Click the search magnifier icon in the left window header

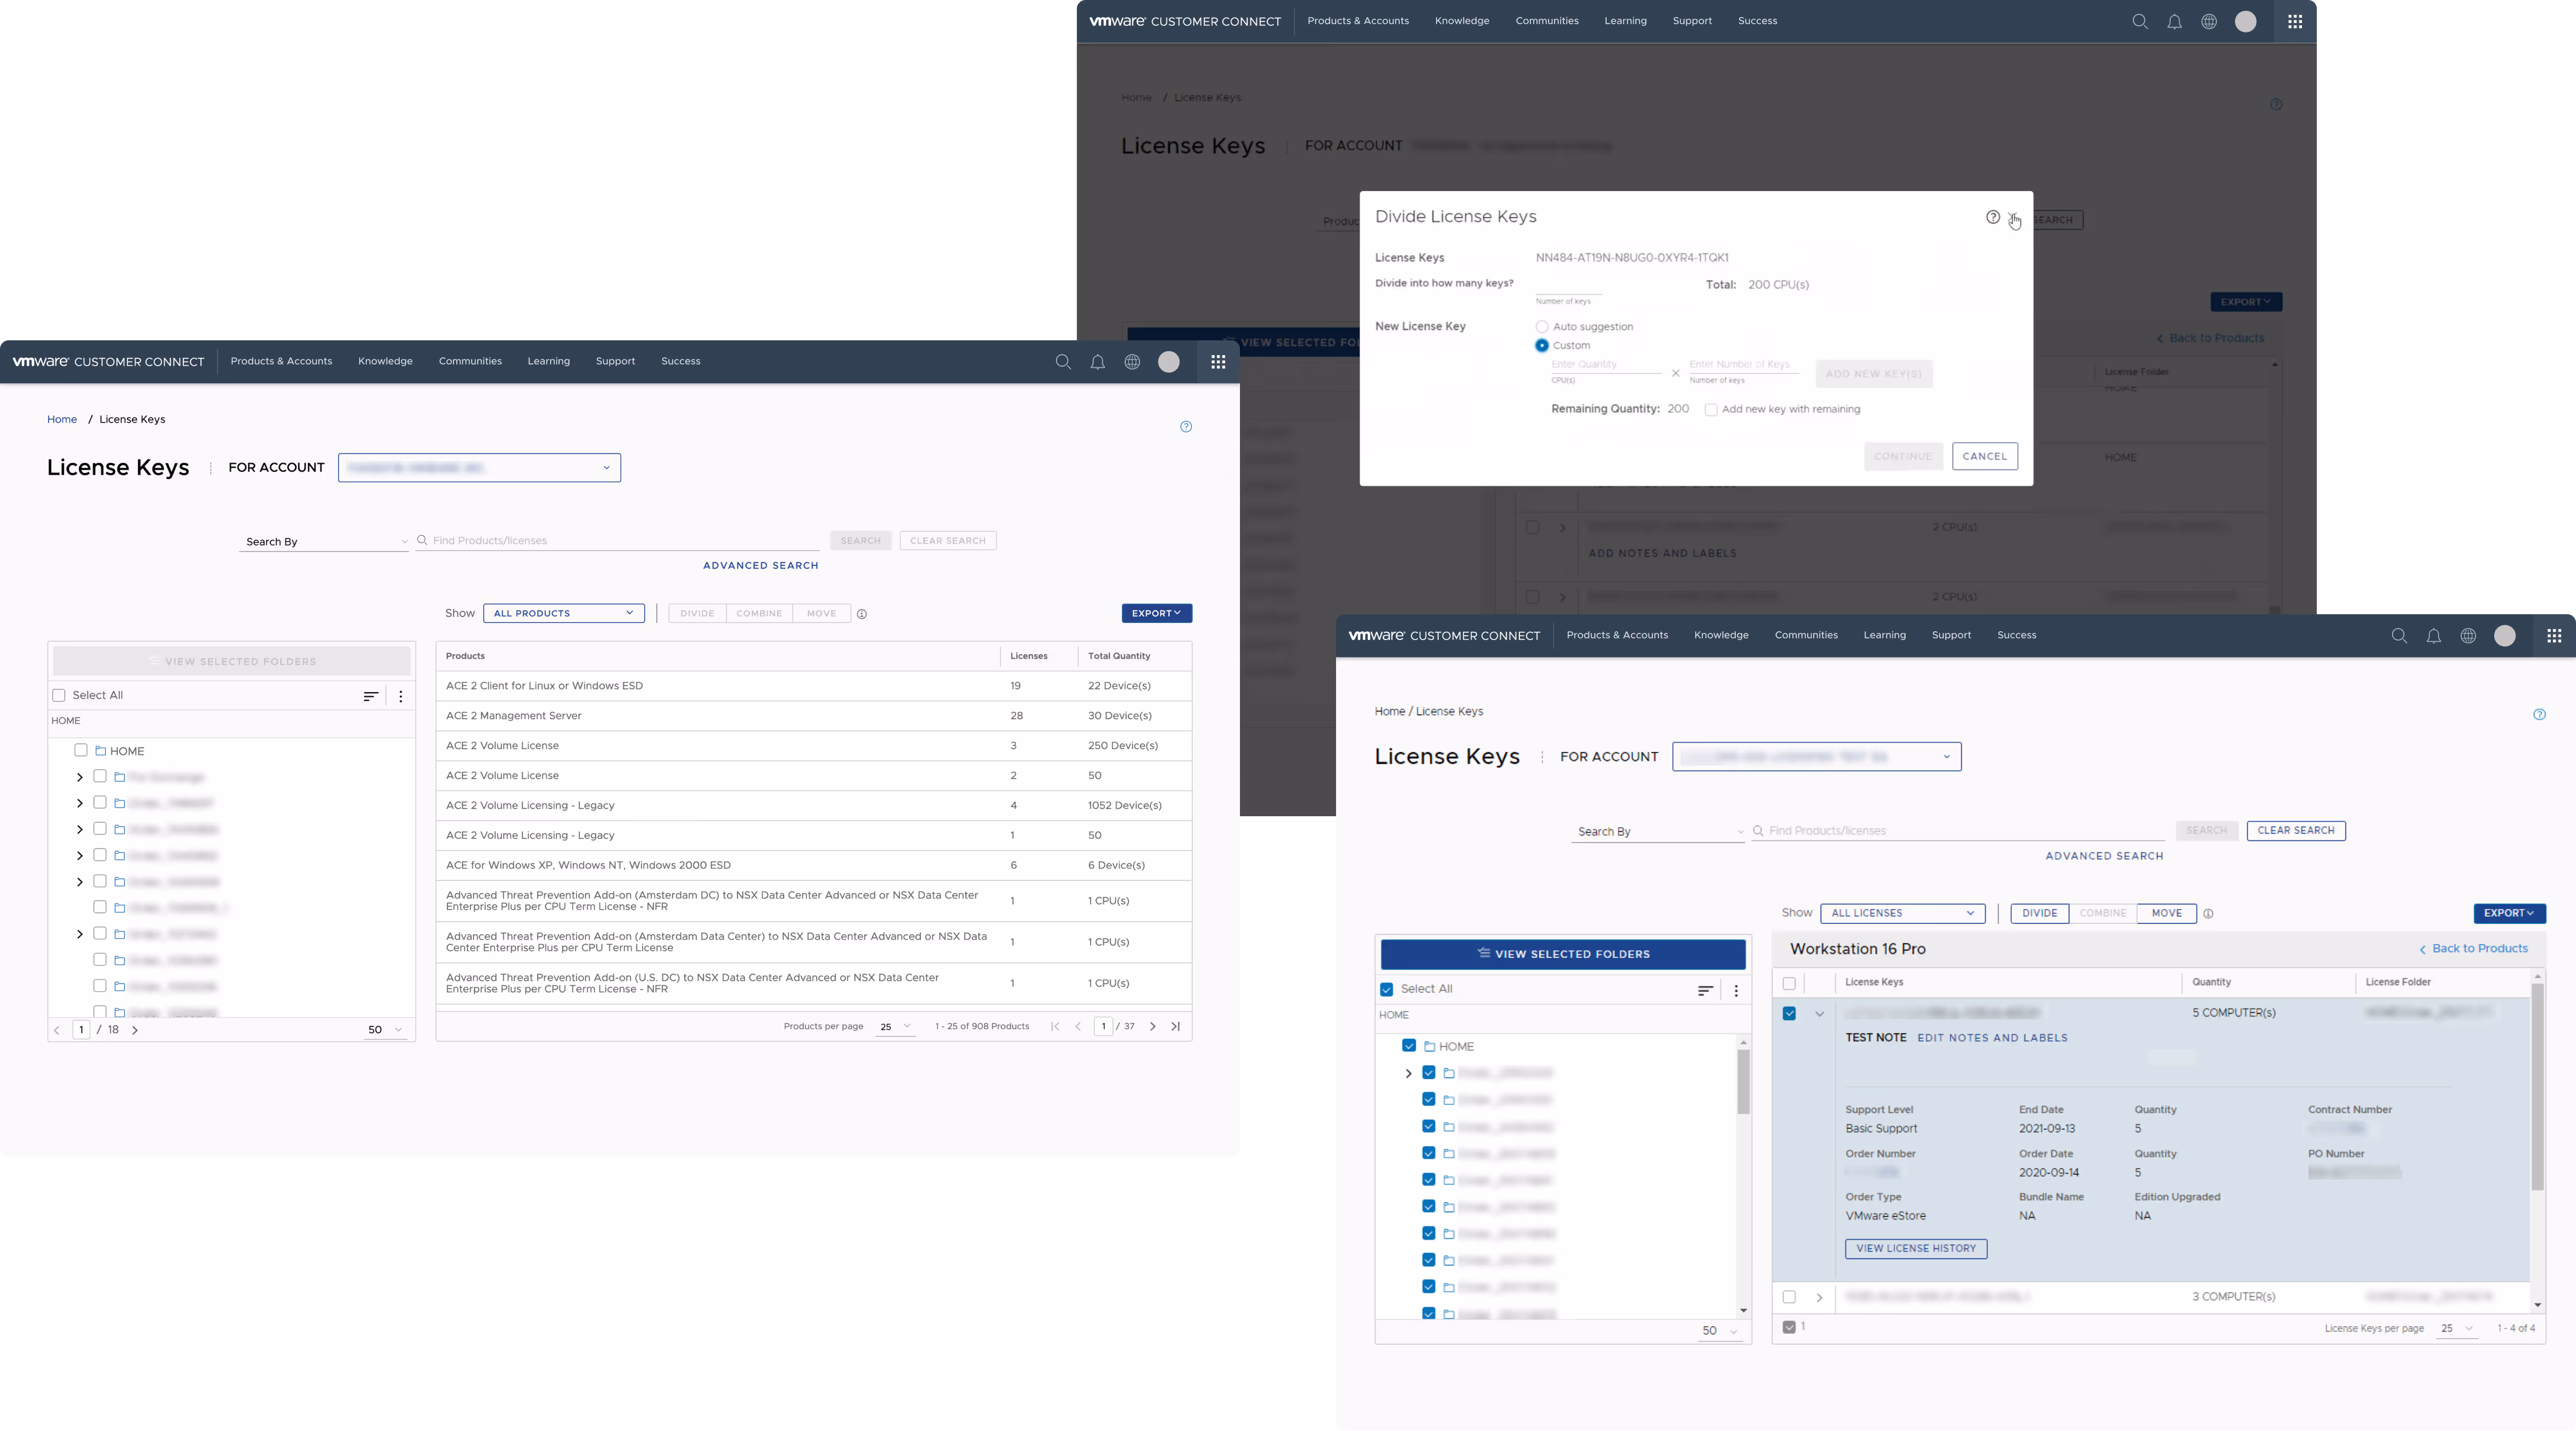1063,363
